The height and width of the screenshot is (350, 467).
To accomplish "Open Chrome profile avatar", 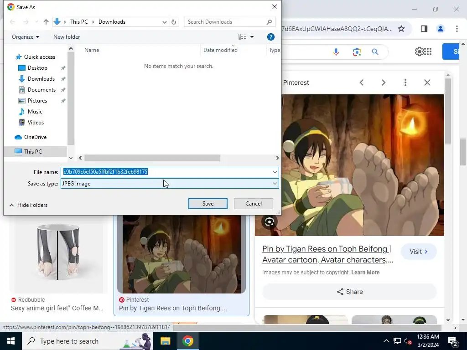I will pos(440,29).
